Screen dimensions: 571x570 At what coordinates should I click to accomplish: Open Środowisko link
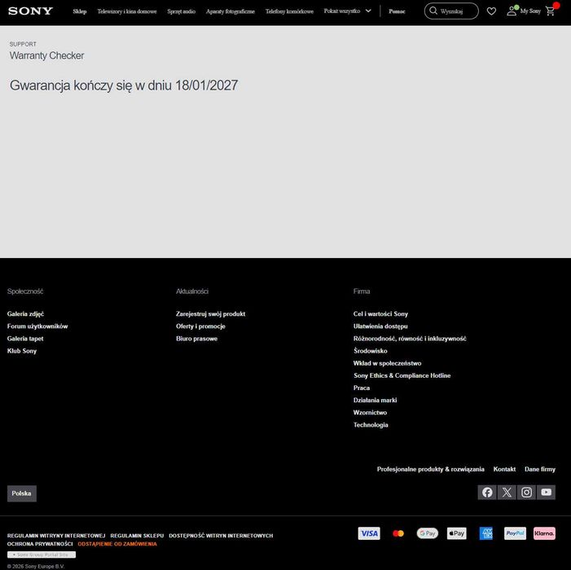coord(371,351)
